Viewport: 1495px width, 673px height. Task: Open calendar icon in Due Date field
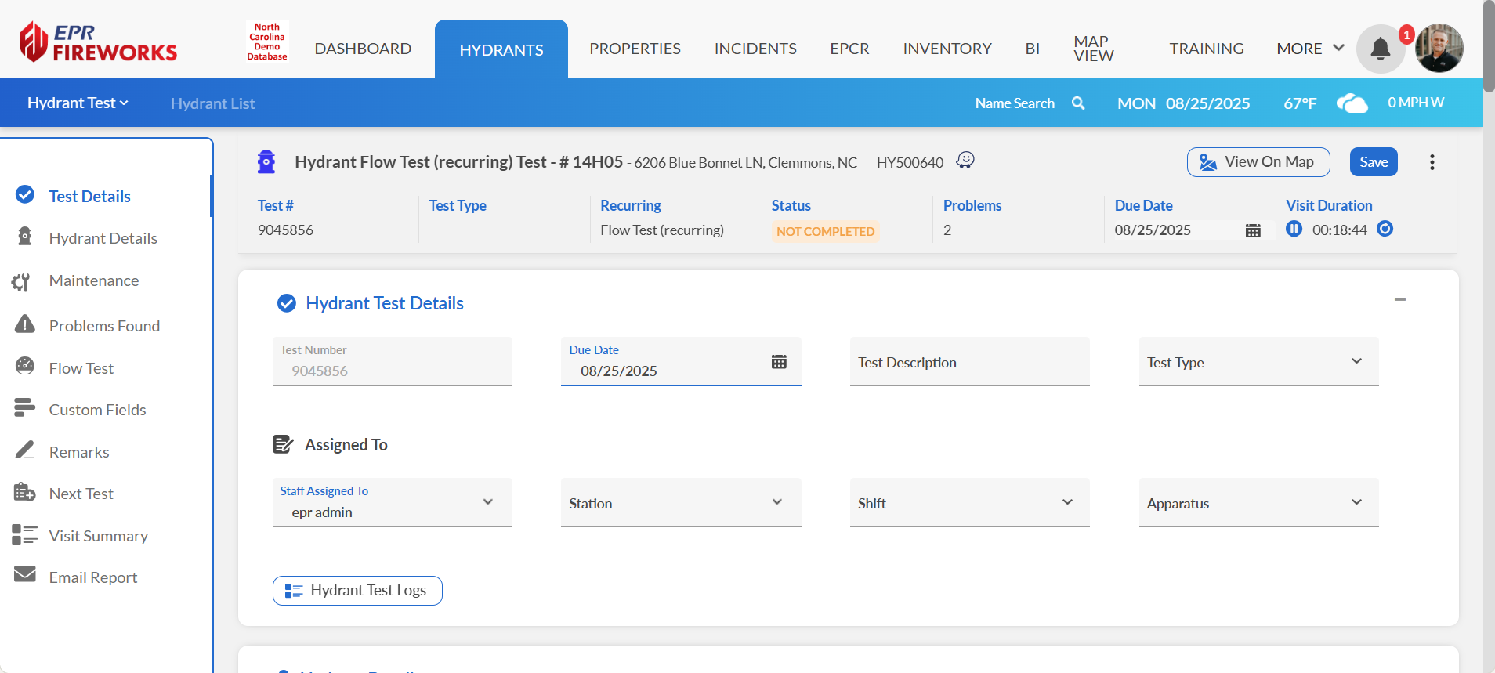(x=779, y=362)
